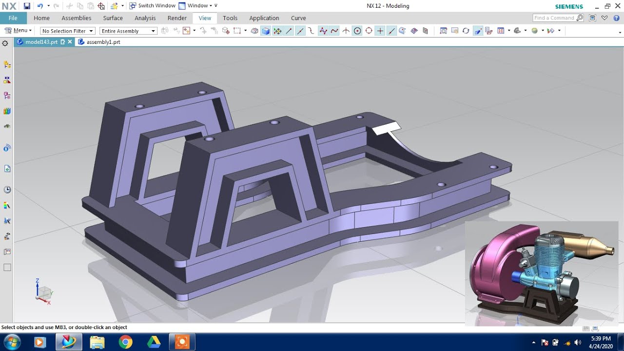Viewport: 624px width, 351px height.
Task: Toggle the Quadrant Point snap icon
Action: (x=369, y=31)
